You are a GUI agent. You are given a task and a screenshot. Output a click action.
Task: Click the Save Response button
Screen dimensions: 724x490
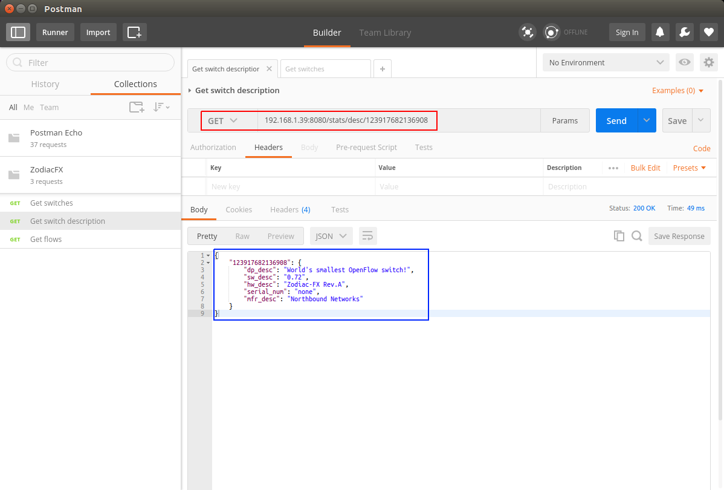(x=679, y=236)
